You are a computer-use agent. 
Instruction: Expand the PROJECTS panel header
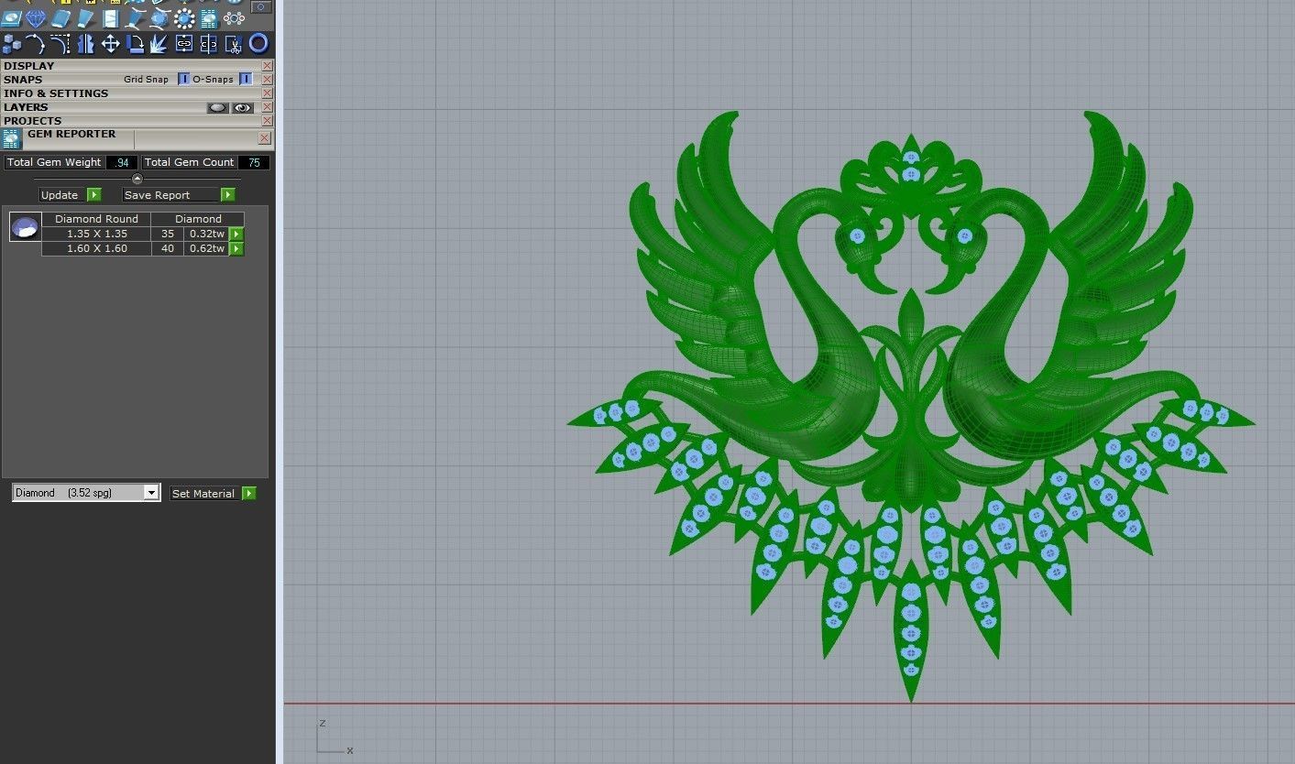(33, 121)
